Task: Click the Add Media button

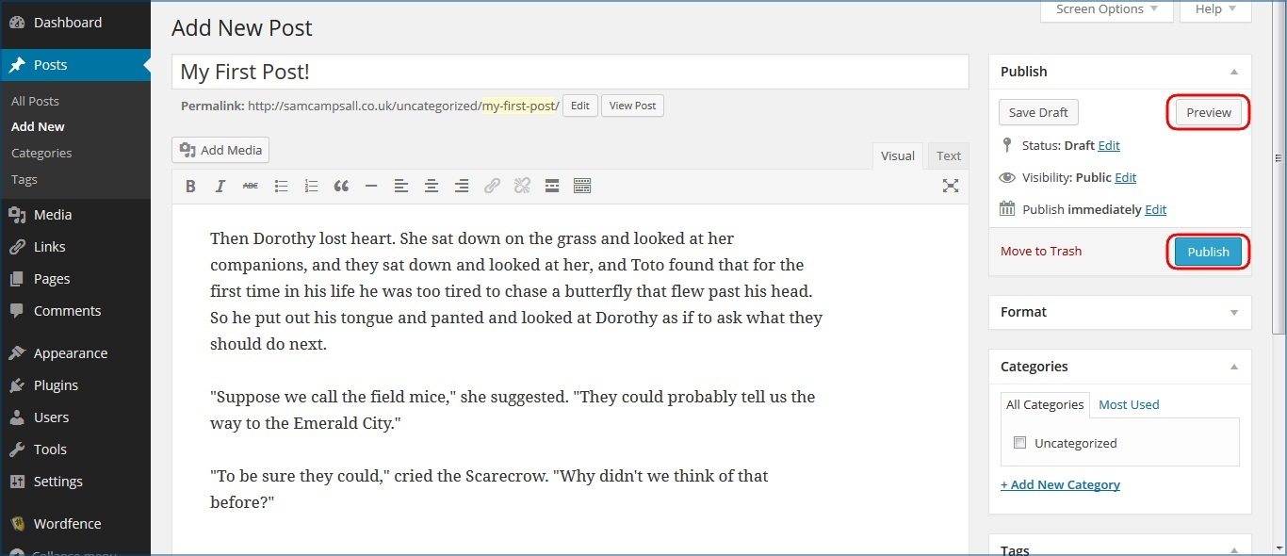Action: (x=221, y=150)
